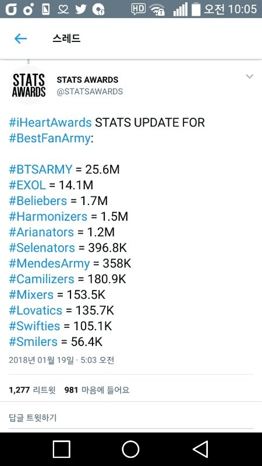Tap the Wi-Fi status icon
The image size is (262, 466).
point(157,10)
